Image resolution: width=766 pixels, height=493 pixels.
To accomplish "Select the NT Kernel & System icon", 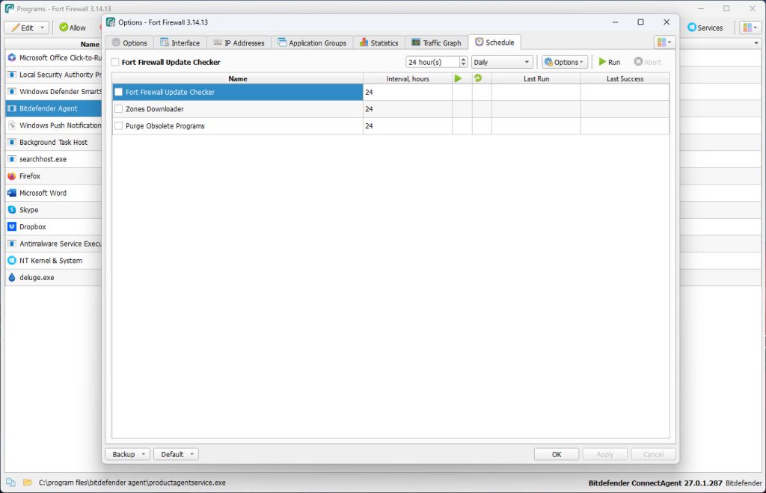I will click(x=12, y=261).
